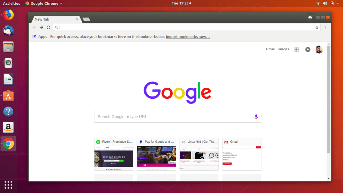Screen dimensions: 343x193
Task: Open Rhythmbox music player in the dock
Action: (8, 63)
